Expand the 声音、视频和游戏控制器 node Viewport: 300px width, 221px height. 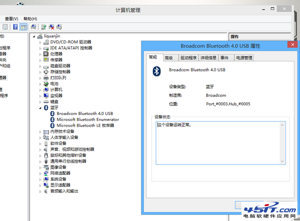40,149
